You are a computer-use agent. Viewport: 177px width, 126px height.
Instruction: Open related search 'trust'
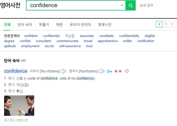(x=90, y=46)
